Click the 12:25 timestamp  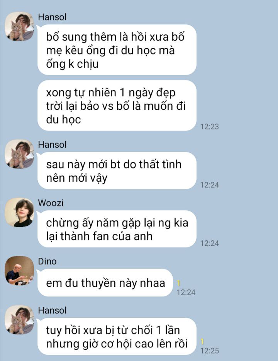coord(210,351)
